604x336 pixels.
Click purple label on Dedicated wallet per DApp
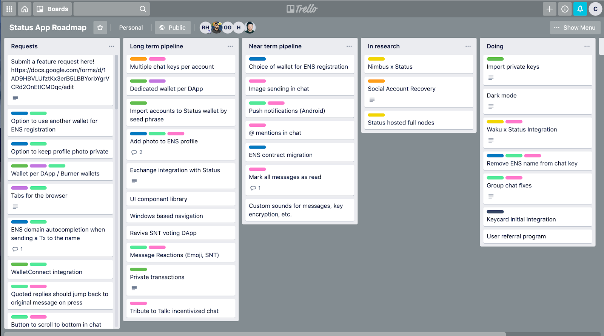(x=157, y=81)
